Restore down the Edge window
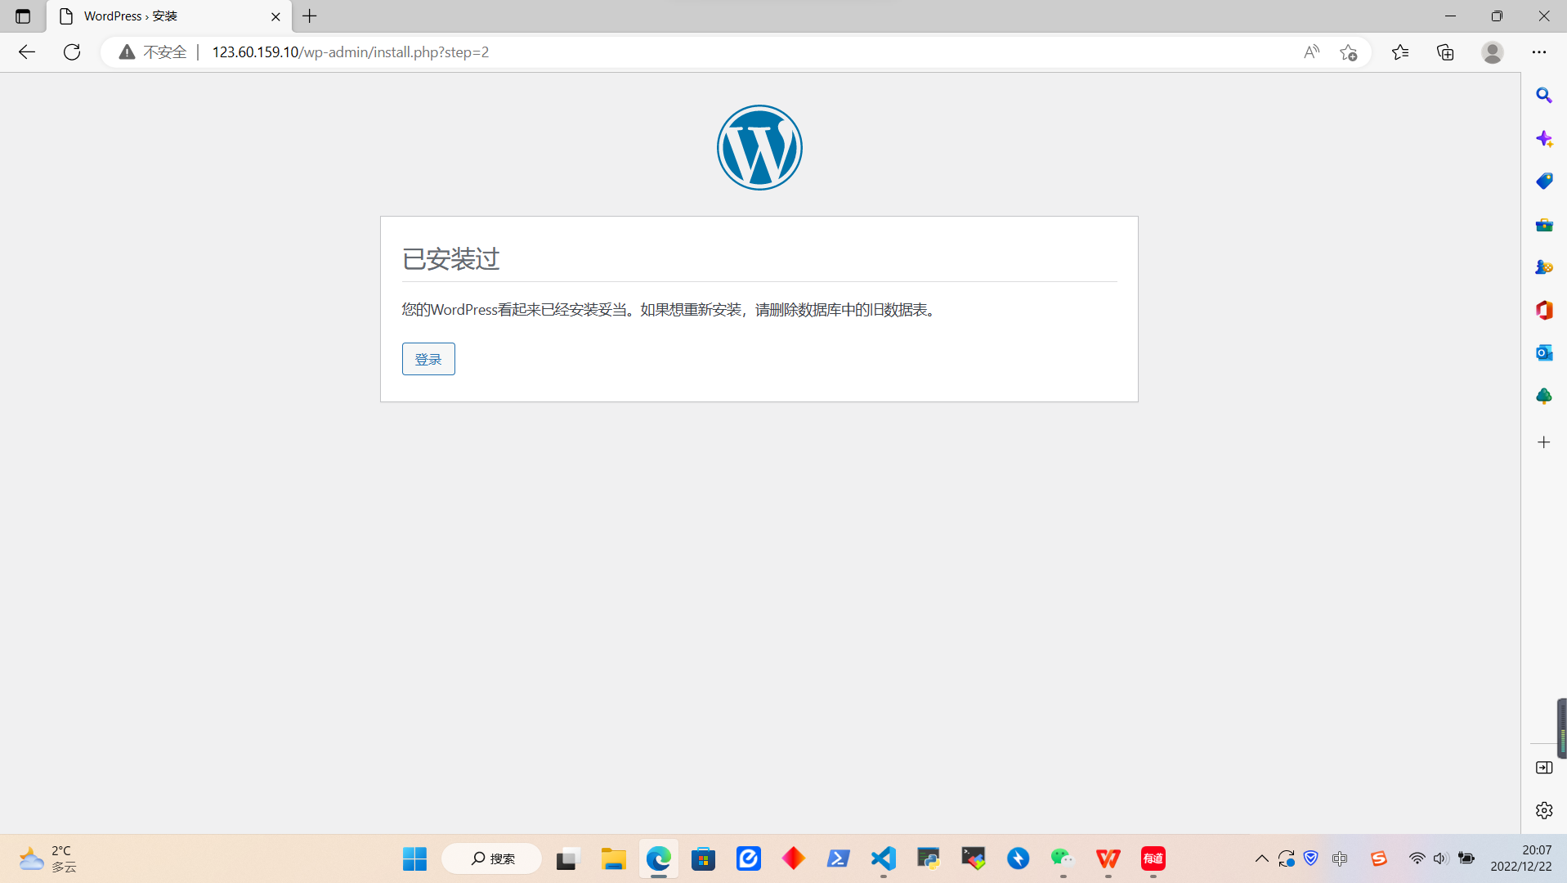This screenshot has width=1567, height=883. click(x=1497, y=16)
